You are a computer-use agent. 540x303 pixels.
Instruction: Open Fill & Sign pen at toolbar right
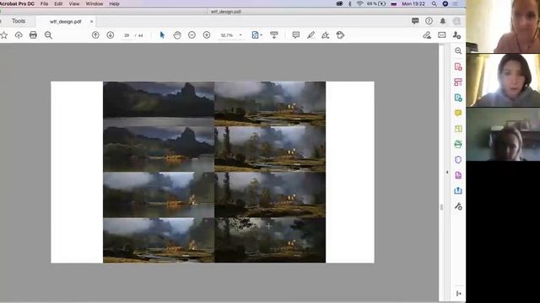tap(427, 35)
